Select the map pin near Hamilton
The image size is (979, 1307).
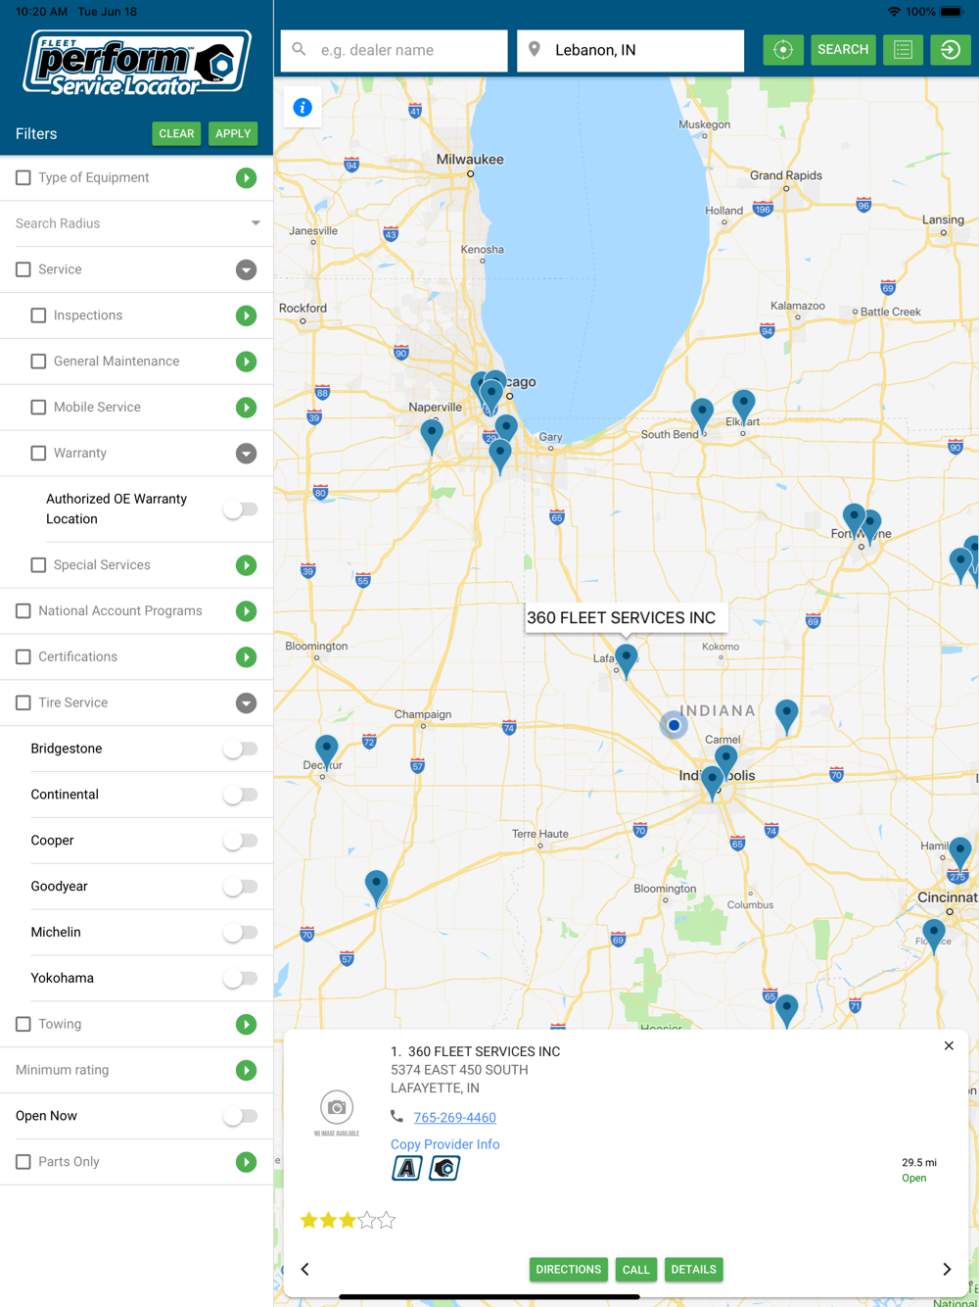pos(959,854)
